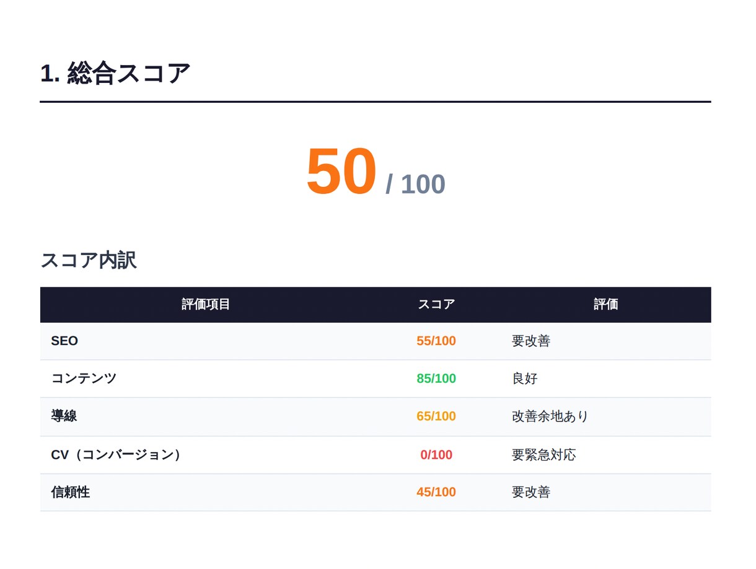Click the heading 1. 総合スコア

(x=115, y=74)
